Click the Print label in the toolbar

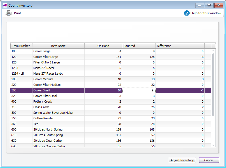coord(17,13)
